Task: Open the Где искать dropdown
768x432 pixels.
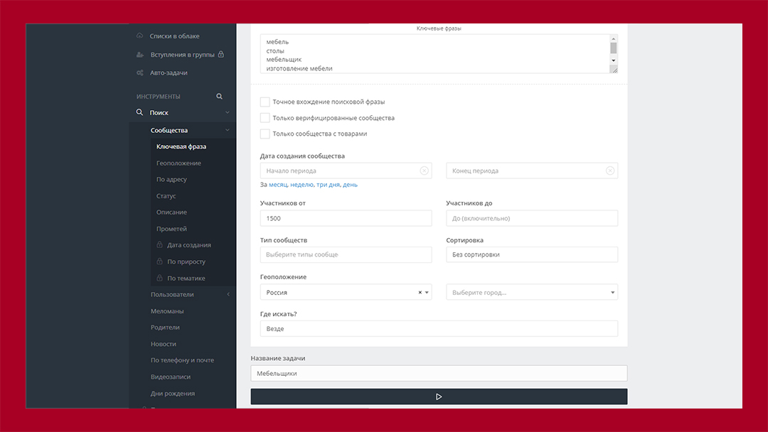Action: 439,329
